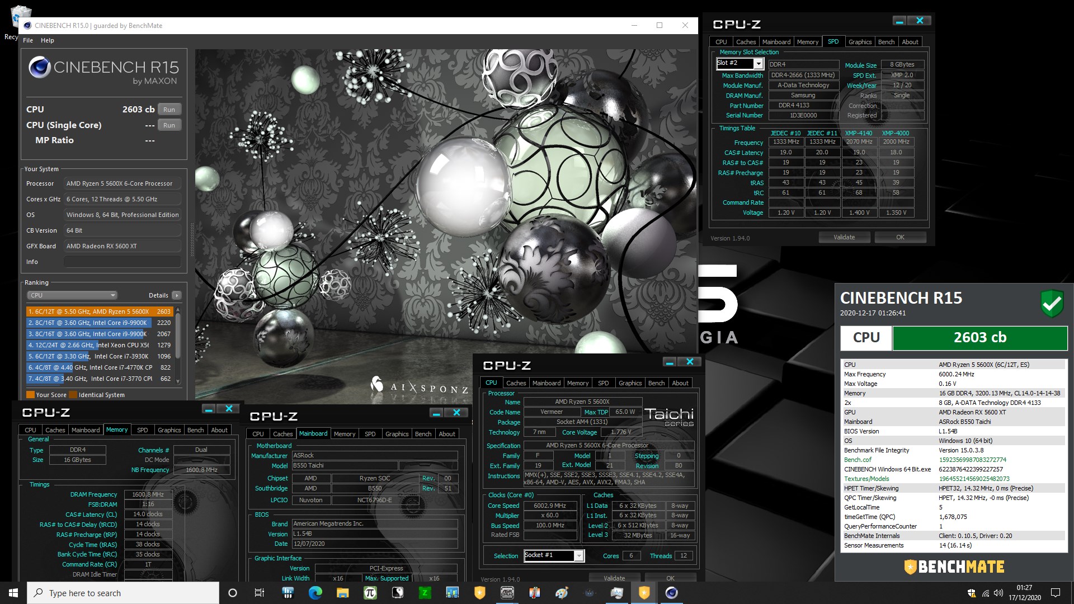Close the CPU-Z SPD window
This screenshot has height=604, width=1074.
(920, 21)
